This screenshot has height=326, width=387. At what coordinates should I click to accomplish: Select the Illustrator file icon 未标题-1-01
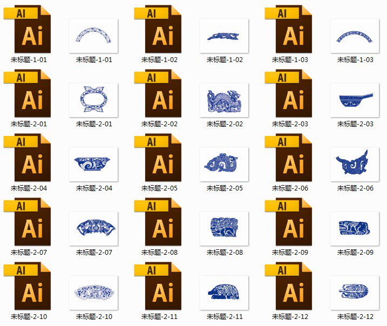click(27, 29)
